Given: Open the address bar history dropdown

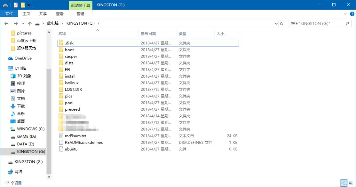Looking at the screenshot, I should click(276, 24).
